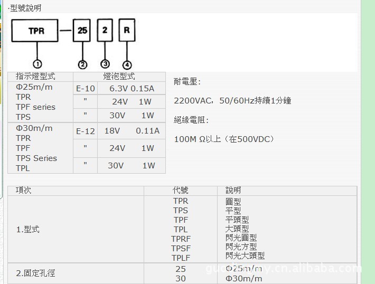Select the box labeled R in the diagram

click(127, 30)
